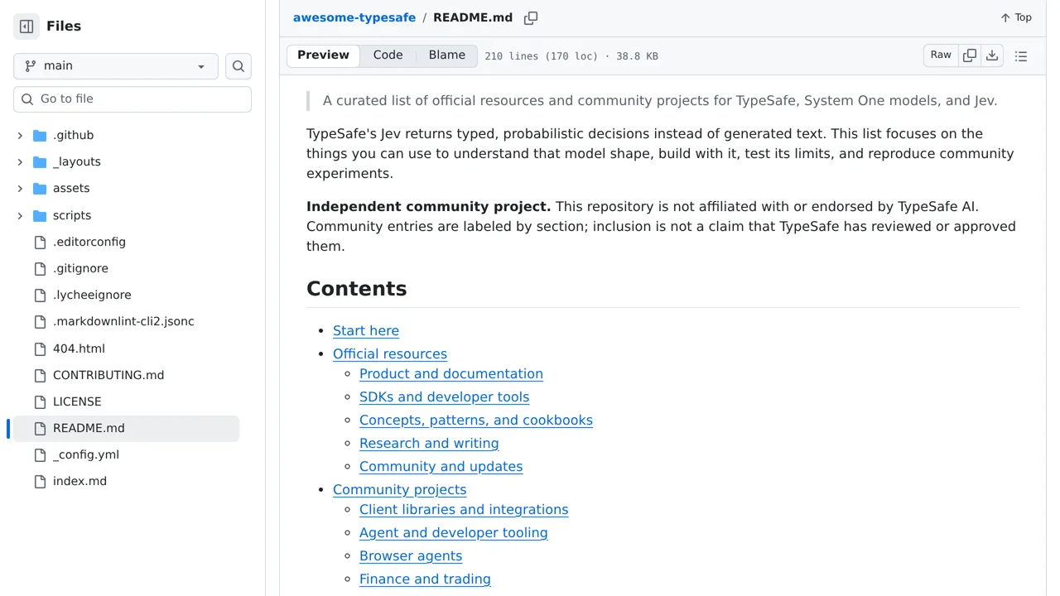Focus the Go to file field
1060x596 pixels.
coord(132,99)
